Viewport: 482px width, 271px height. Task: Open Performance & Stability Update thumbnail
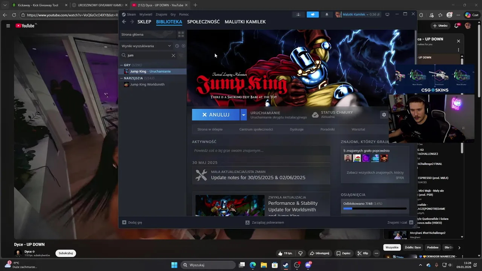coord(230,206)
